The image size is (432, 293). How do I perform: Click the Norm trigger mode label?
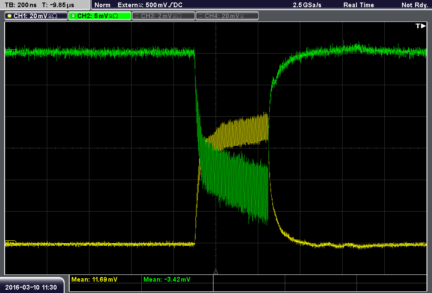pos(102,5)
